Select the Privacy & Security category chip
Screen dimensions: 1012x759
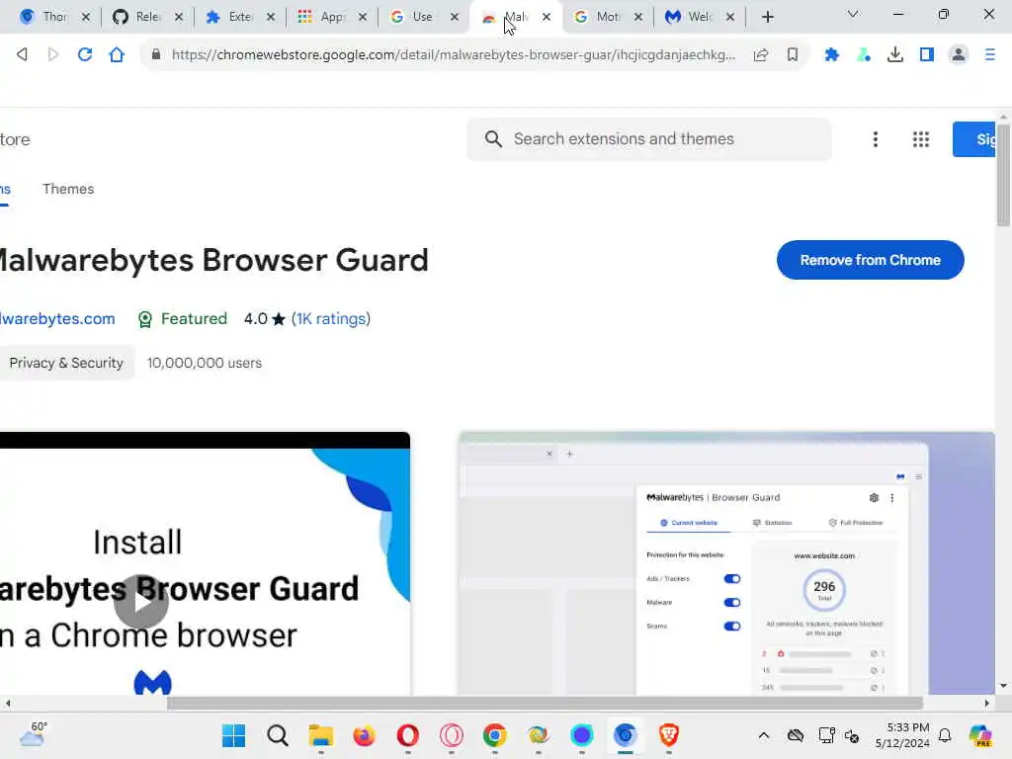pyautogui.click(x=65, y=363)
